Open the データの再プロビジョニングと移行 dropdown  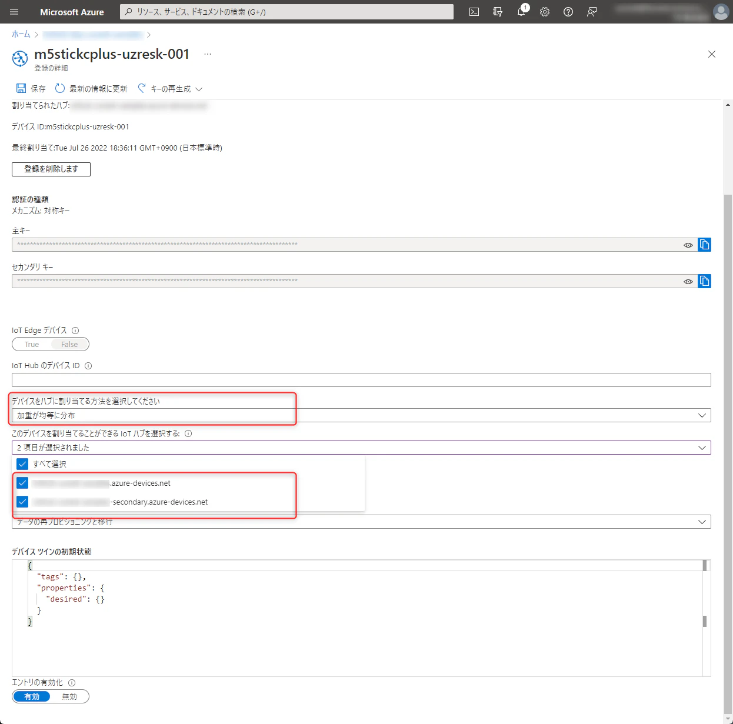[361, 522]
